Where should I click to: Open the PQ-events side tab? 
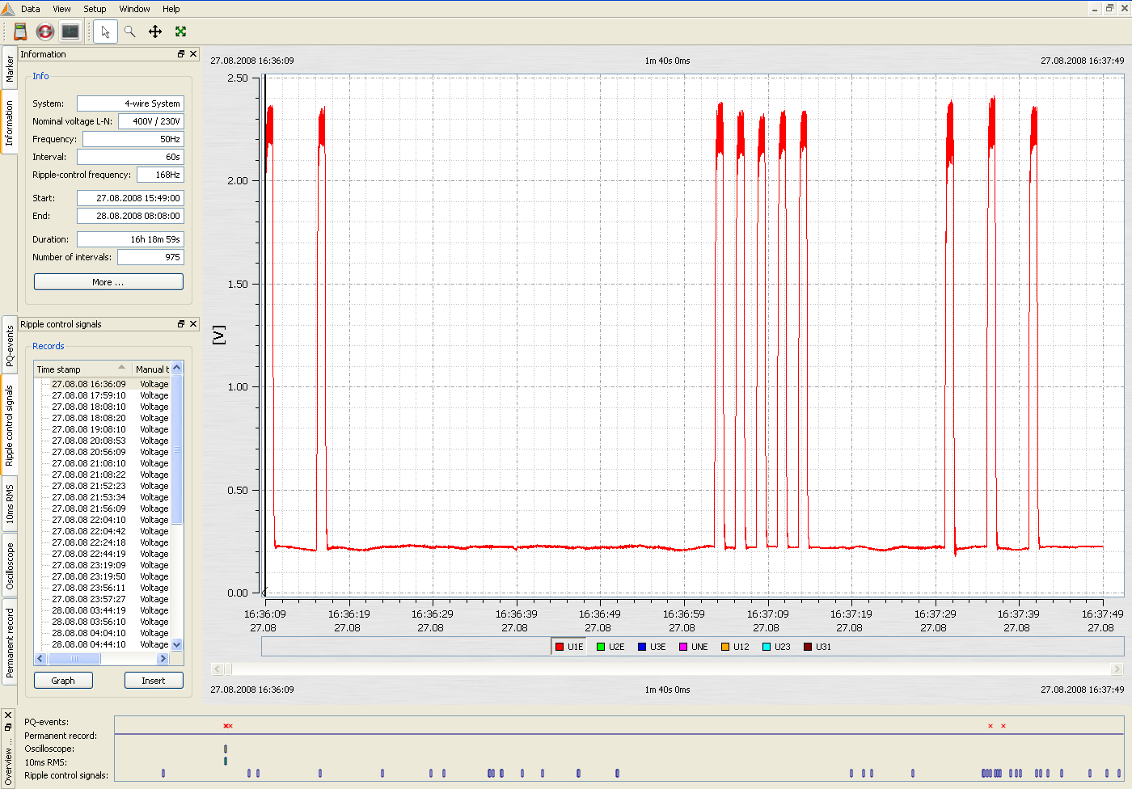click(x=9, y=345)
